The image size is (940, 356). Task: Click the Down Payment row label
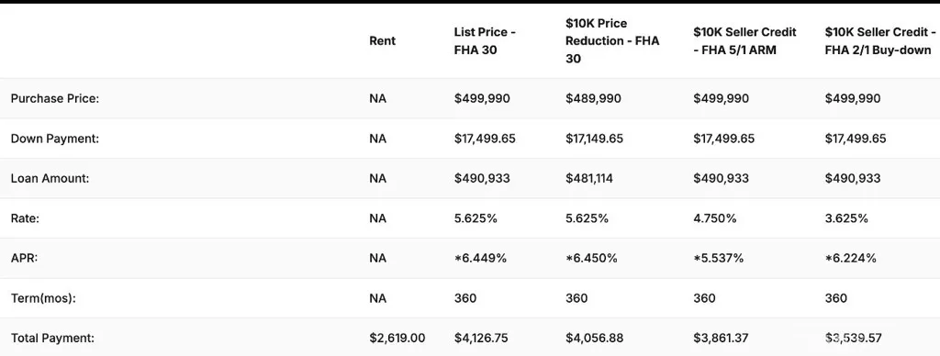click(x=54, y=139)
